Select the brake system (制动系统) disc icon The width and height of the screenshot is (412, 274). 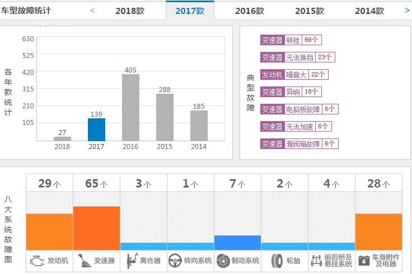click(x=223, y=261)
